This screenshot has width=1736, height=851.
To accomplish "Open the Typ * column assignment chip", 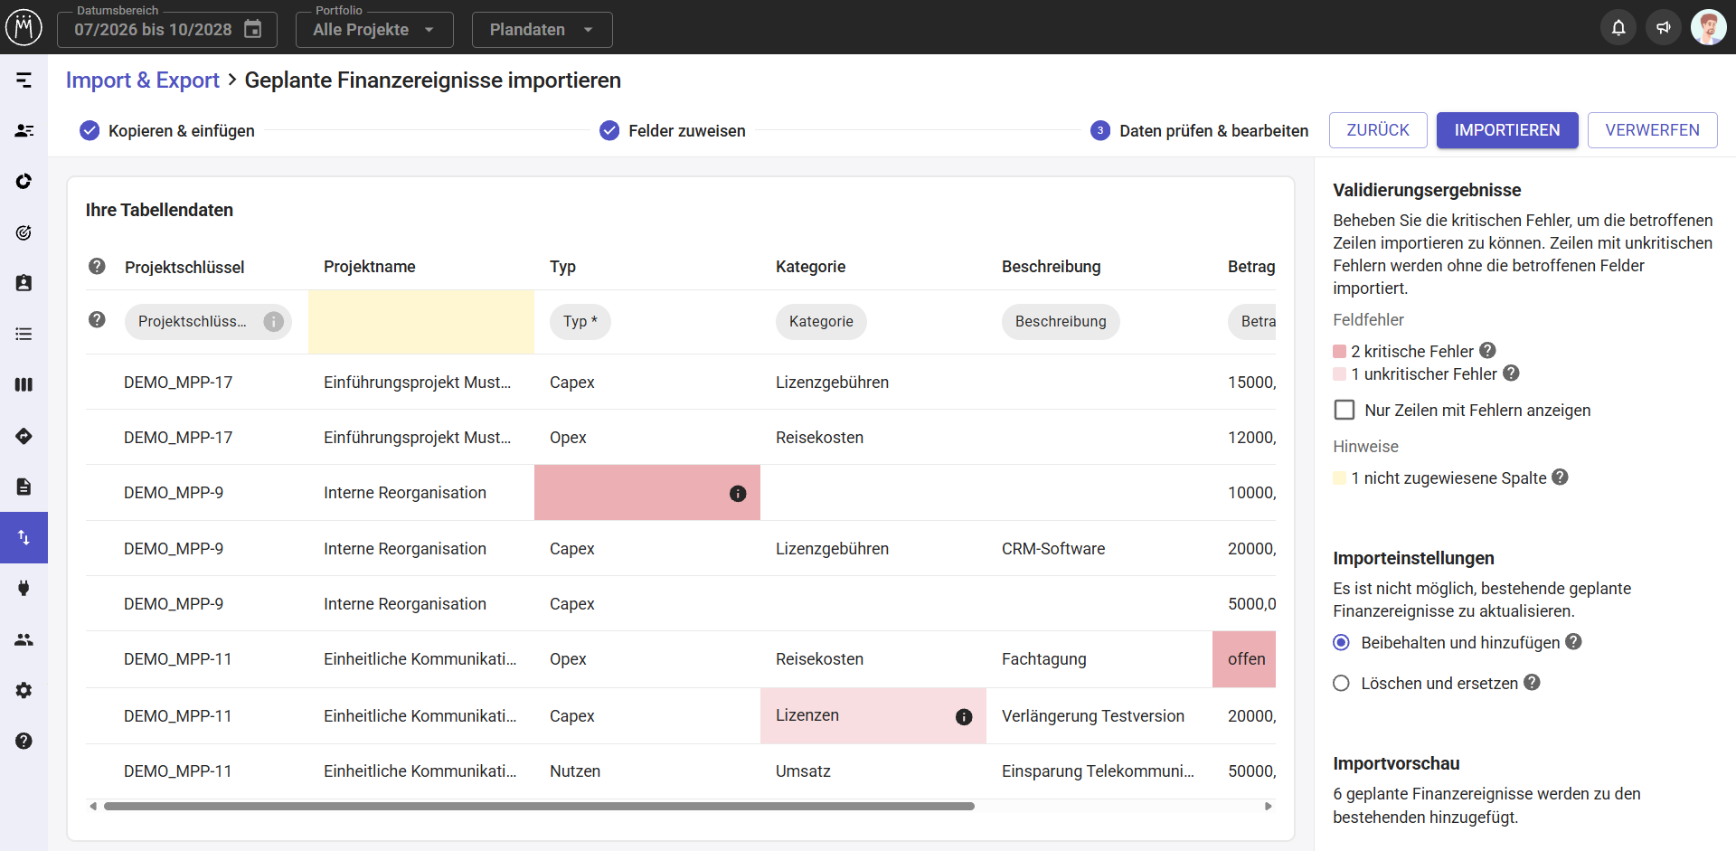I will pyautogui.click(x=580, y=321).
